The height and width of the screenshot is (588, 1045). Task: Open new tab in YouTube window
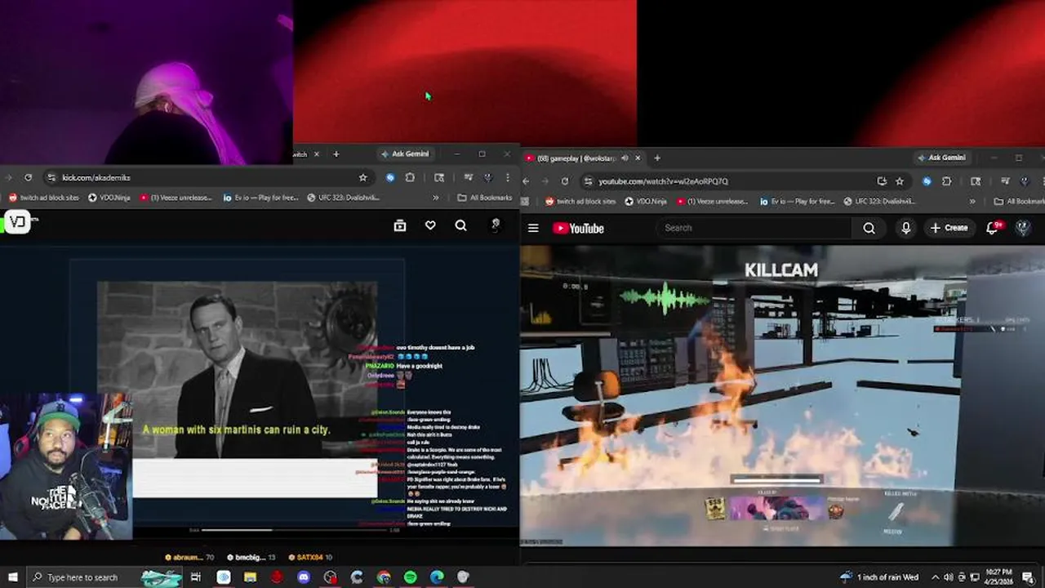[657, 158]
